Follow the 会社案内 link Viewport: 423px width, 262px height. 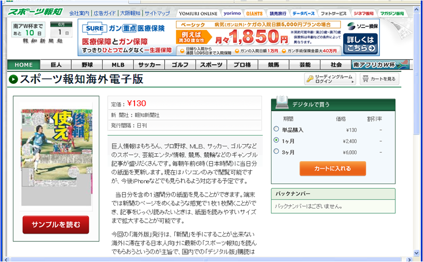pos(79,13)
